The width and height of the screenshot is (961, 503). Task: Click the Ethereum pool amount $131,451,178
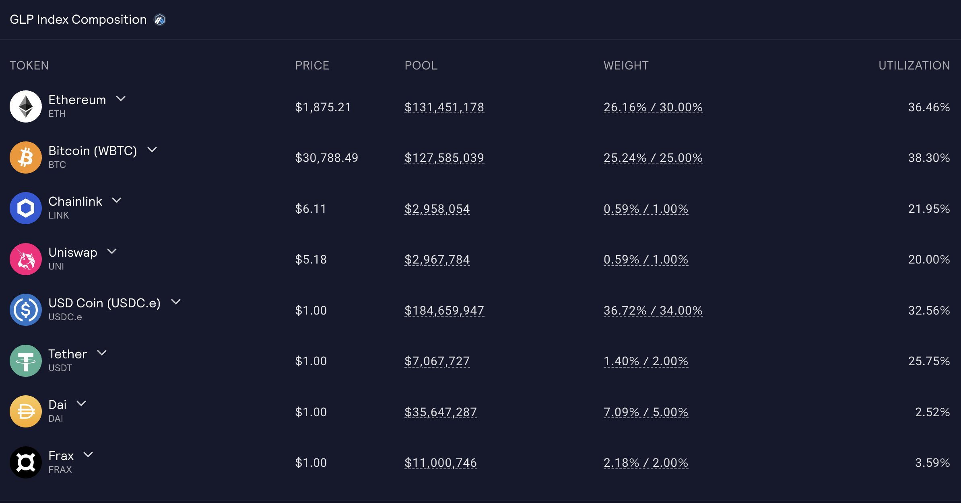coord(444,107)
